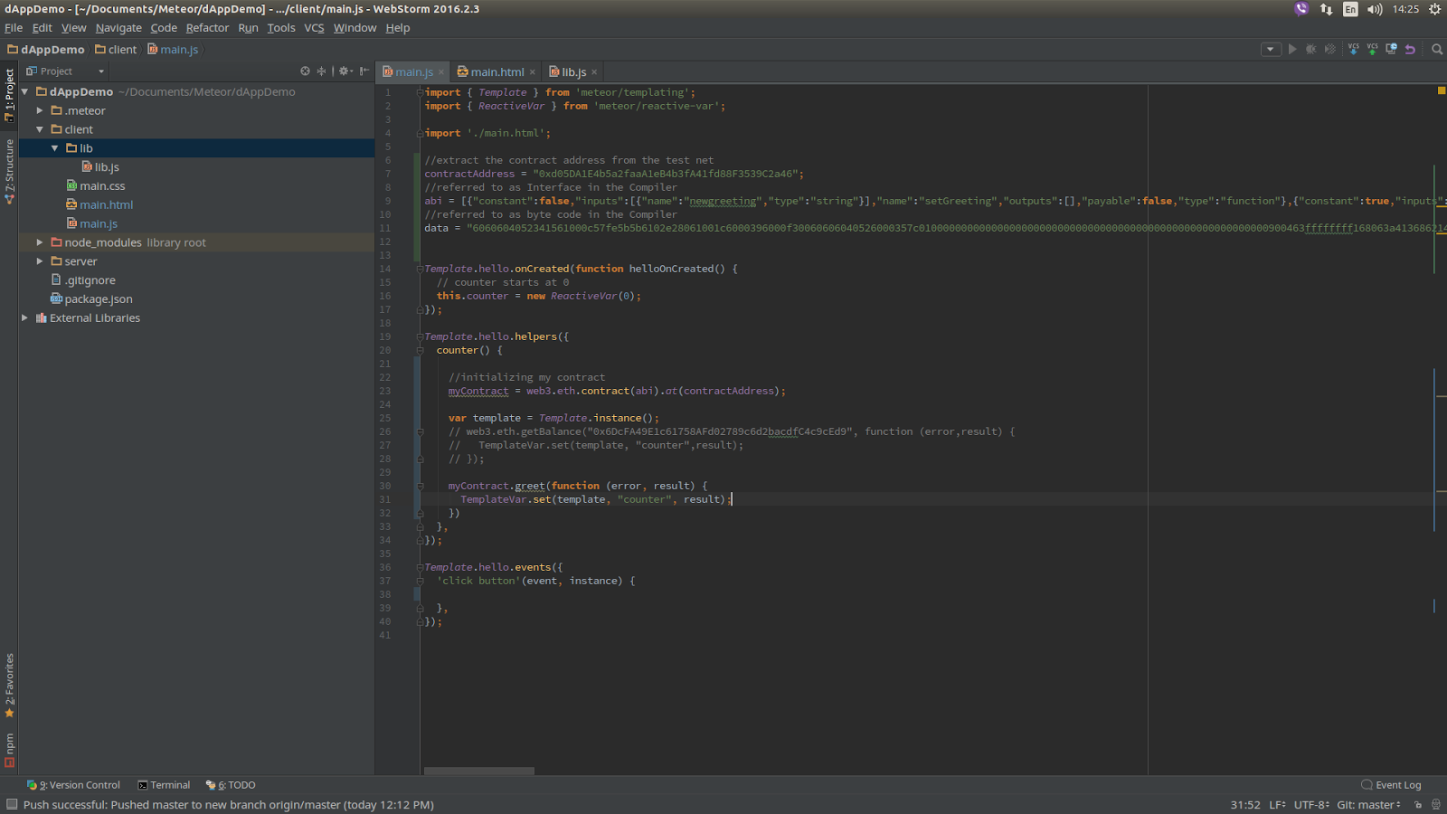Expand the node_modules folder
The width and height of the screenshot is (1447, 814).
click(x=40, y=242)
